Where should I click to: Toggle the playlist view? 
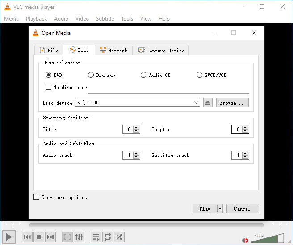(x=96, y=237)
